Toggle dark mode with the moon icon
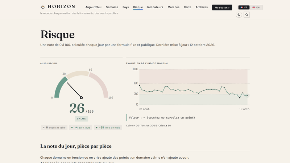Screen dimensions: 290x163 coord(239,15)
